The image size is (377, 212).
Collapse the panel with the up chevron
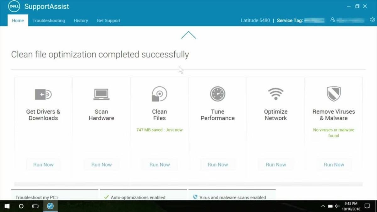(x=188, y=35)
